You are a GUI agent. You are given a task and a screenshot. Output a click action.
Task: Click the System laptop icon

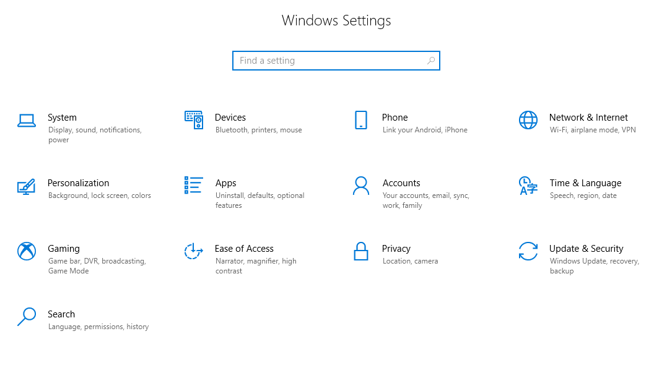click(27, 121)
